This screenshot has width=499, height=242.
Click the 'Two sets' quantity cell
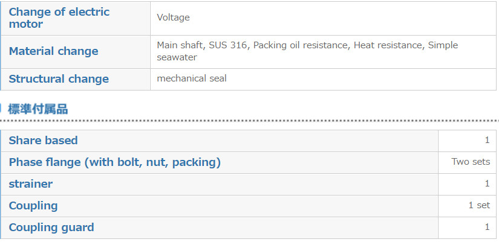point(467,162)
